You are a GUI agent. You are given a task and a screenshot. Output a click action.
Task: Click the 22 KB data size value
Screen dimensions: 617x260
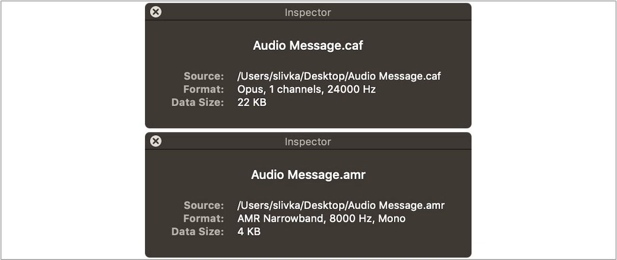(252, 102)
